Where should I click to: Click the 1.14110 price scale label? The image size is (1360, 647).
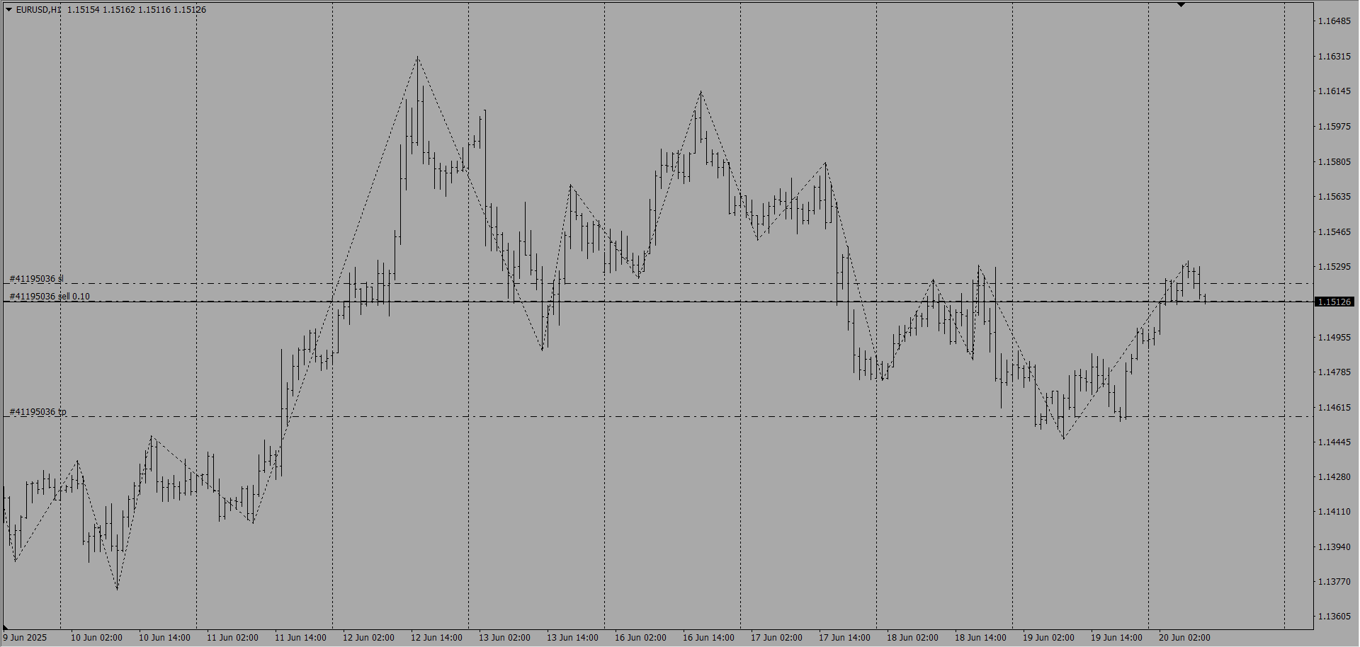(1334, 512)
